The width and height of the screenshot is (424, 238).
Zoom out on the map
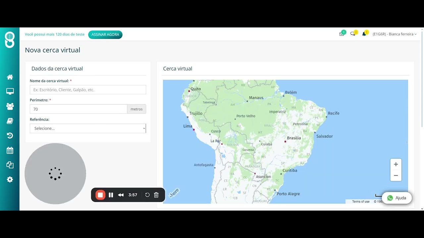396,176
